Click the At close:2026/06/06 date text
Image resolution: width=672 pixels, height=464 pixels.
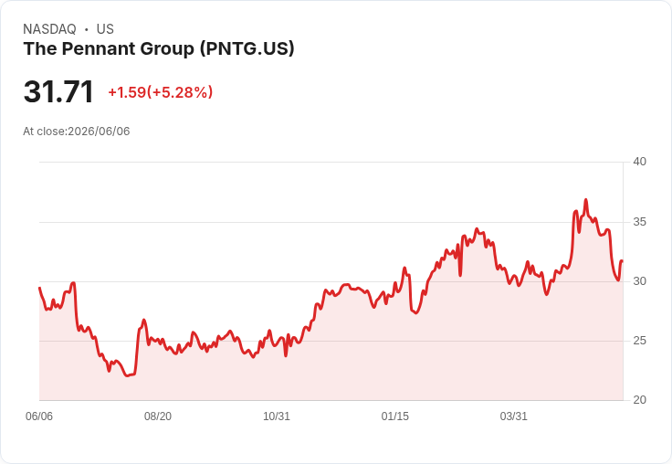(77, 132)
